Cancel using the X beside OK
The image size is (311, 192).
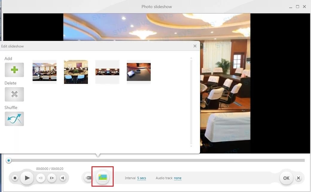298,178
